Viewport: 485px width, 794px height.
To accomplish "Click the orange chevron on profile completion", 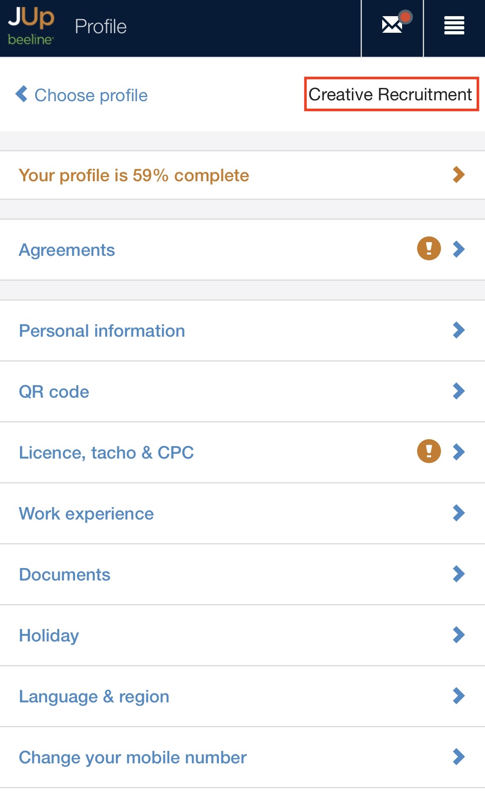I will point(458,175).
